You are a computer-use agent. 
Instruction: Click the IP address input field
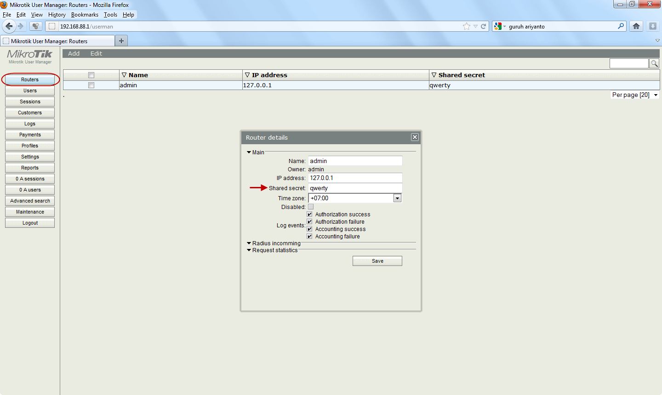(x=355, y=178)
